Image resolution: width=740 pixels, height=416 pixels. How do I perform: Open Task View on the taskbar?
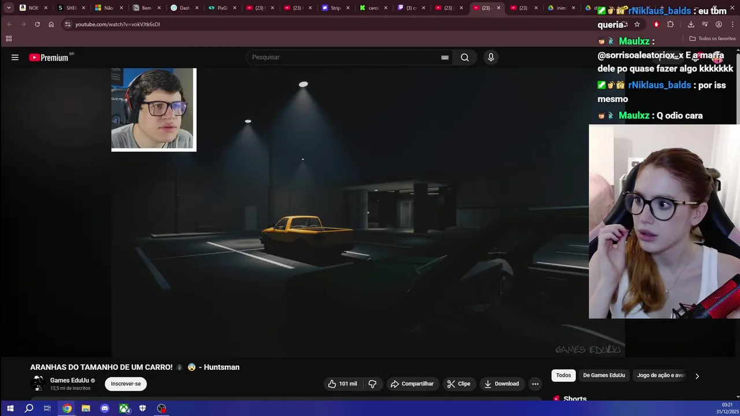tap(47, 408)
